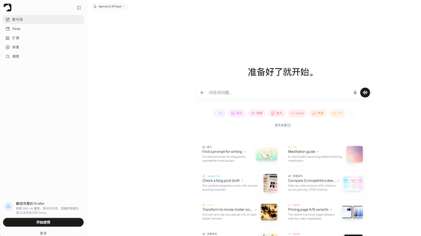Click the chevron next to 'Check a blog post draft'
Image resolution: width=421 pixels, height=236 pixels.
(x=243, y=181)
